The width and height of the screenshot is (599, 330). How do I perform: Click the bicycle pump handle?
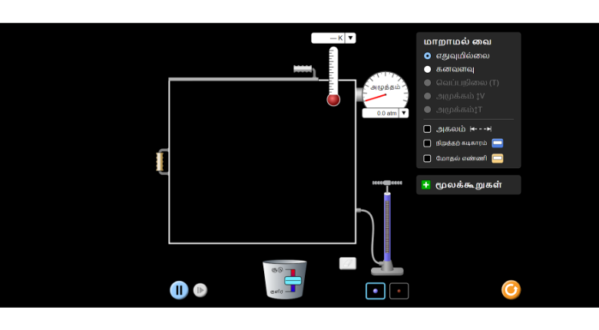(387, 183)
